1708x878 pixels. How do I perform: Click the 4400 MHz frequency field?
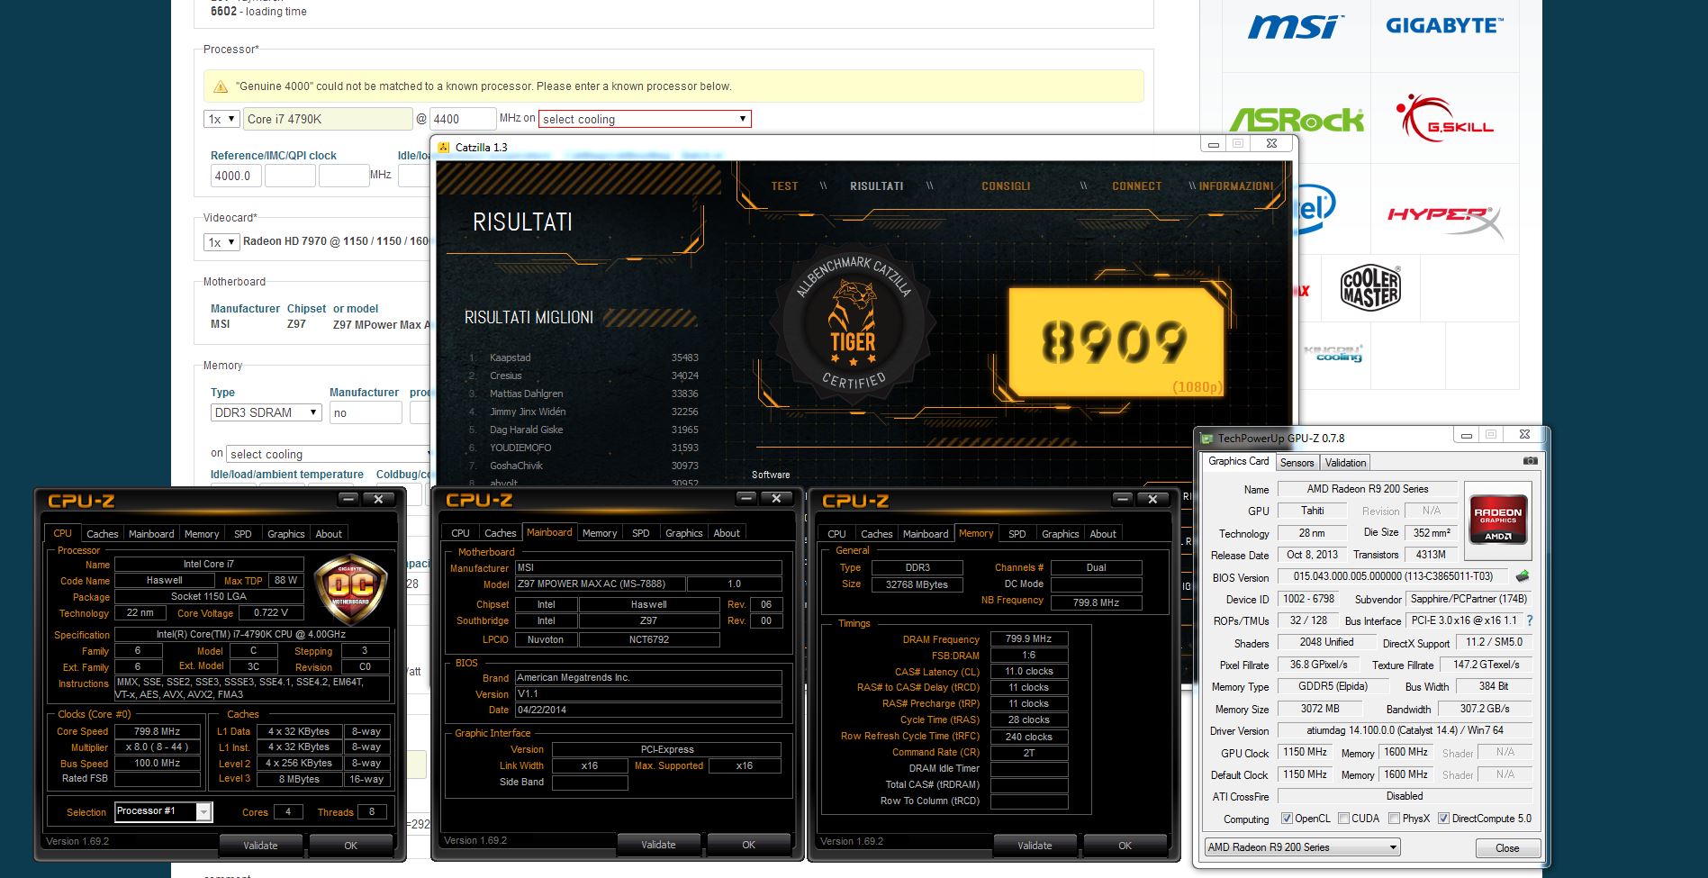pyautogui.click(x=463, y=119)
